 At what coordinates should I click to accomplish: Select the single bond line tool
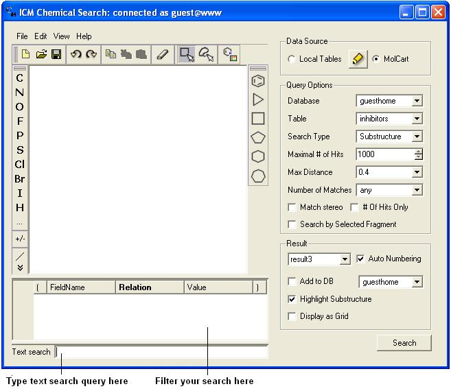coord(20,256)
